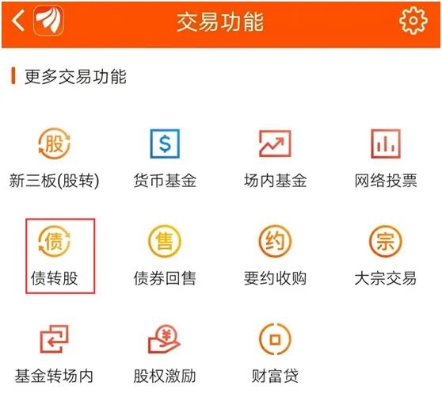Screen dimensions: 442x409
Task: Tap the 大宗交易 icon
Action: coord(385,241)
